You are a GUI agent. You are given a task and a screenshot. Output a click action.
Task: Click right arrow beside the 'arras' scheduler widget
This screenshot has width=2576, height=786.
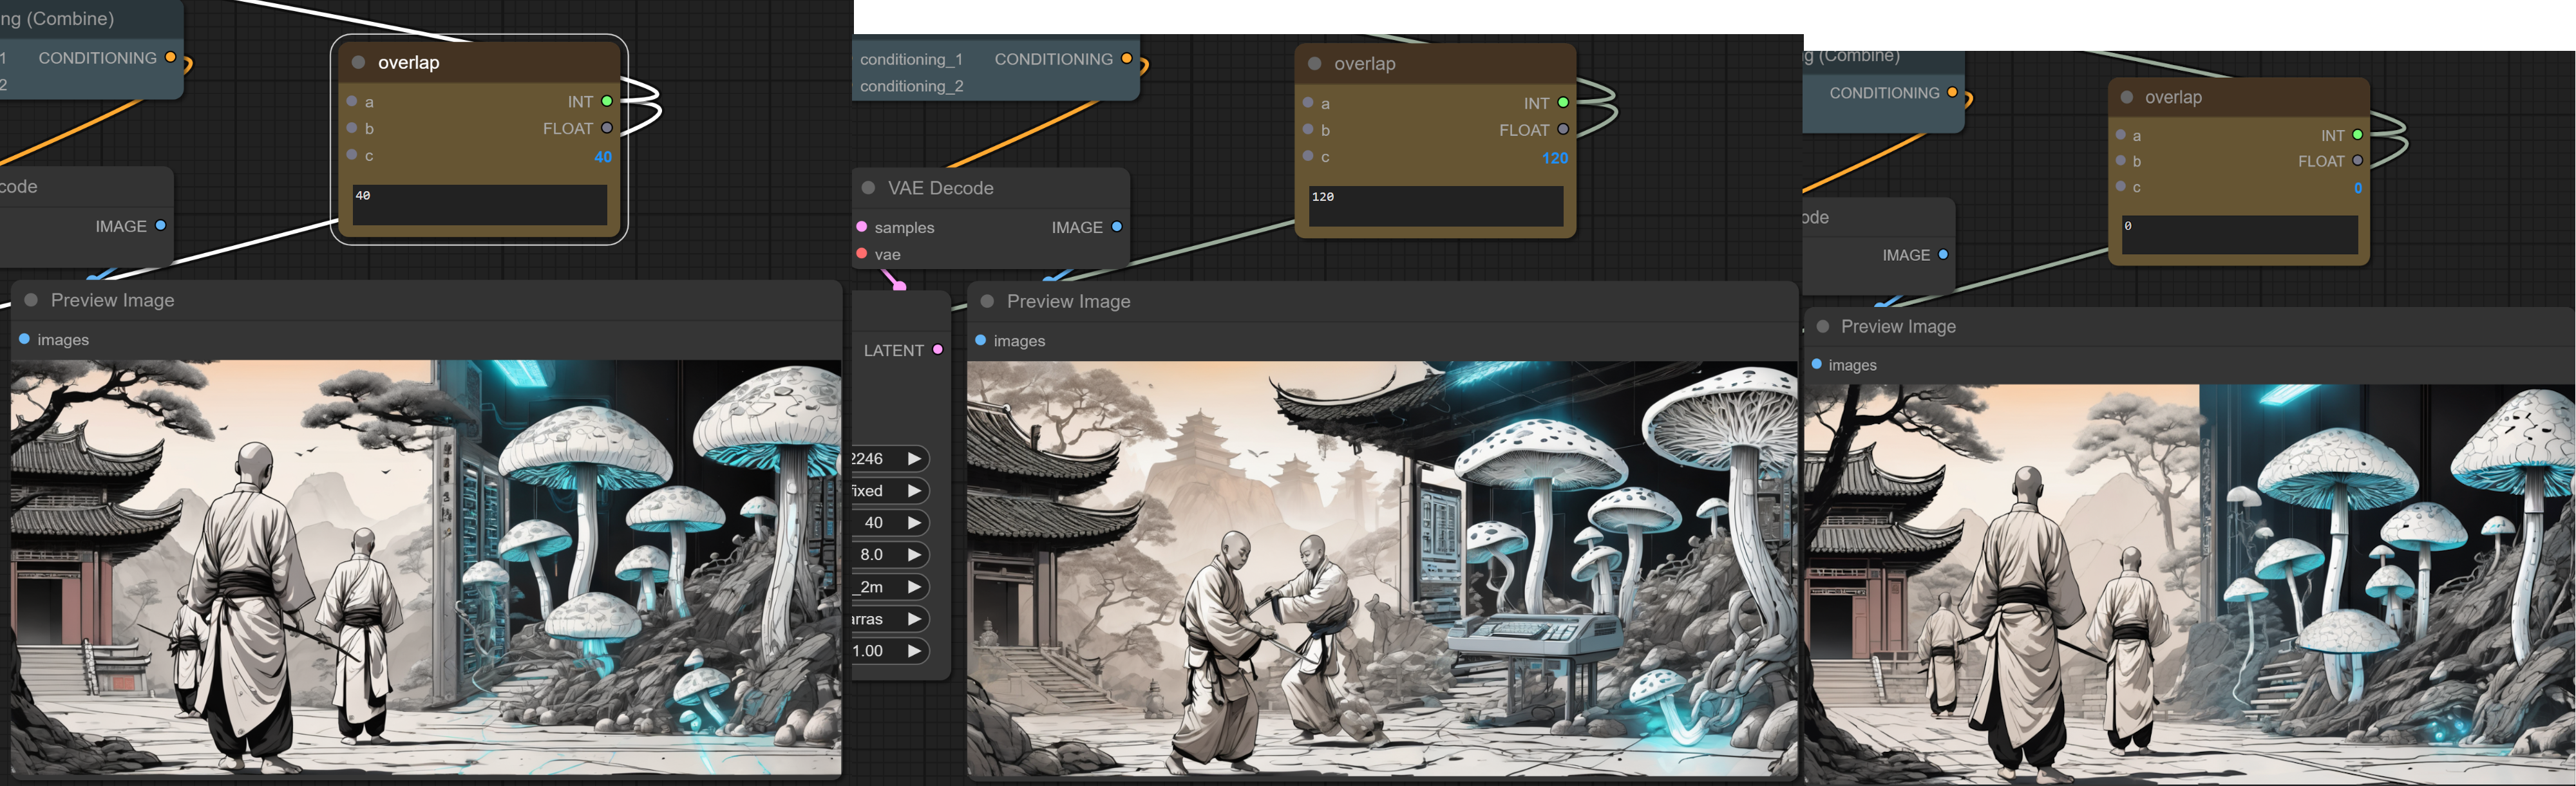tap(914, 619)
